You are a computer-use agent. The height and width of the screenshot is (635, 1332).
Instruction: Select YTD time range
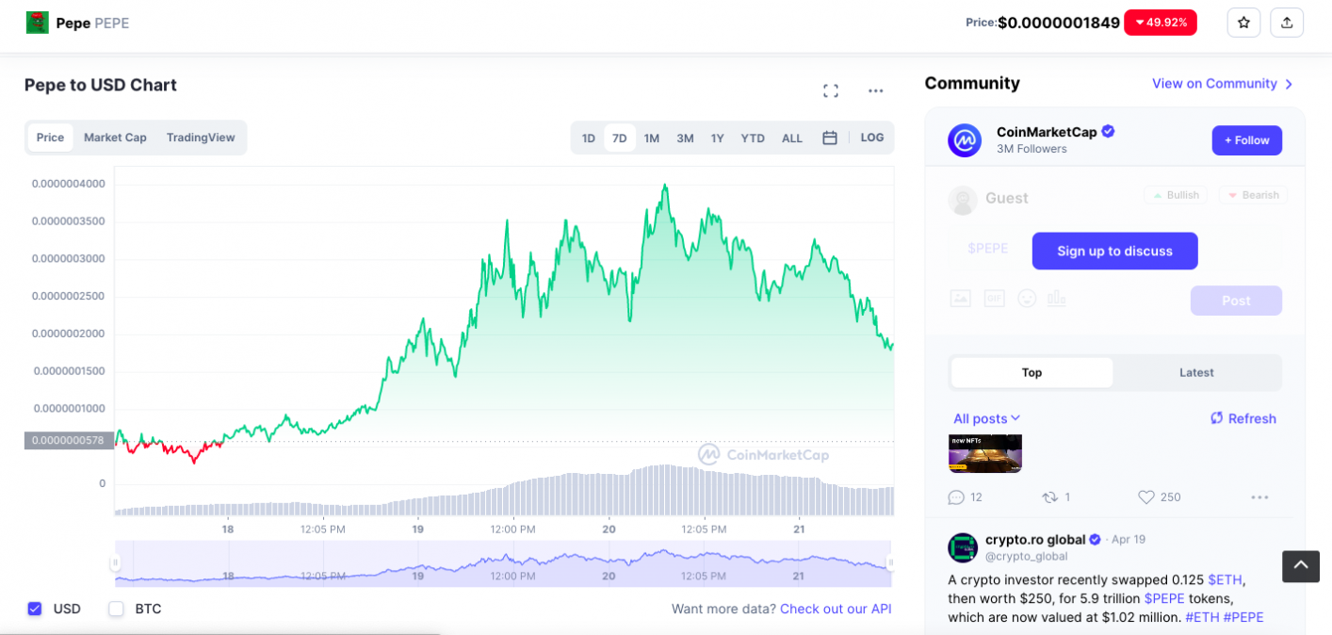tap(753, 138)
